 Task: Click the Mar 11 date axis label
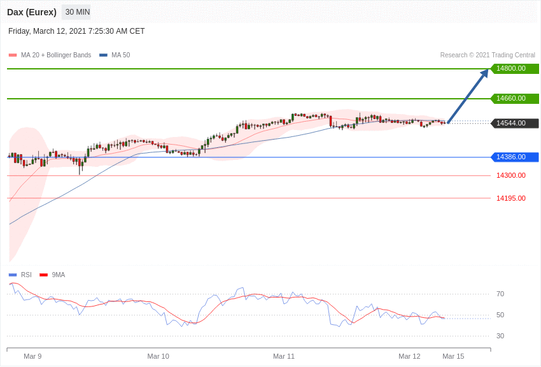[x=284, y=356]
